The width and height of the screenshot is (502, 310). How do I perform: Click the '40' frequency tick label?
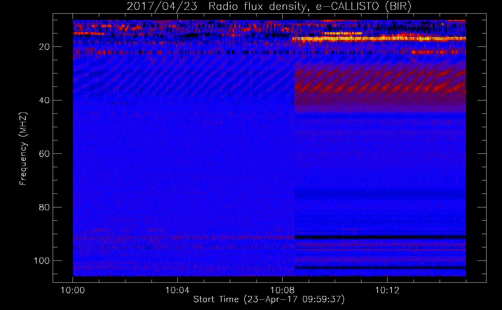[45, 100]
